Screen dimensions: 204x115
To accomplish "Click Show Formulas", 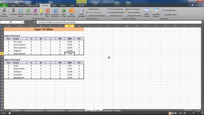I will pyautogui.click(x=133, y=9).
